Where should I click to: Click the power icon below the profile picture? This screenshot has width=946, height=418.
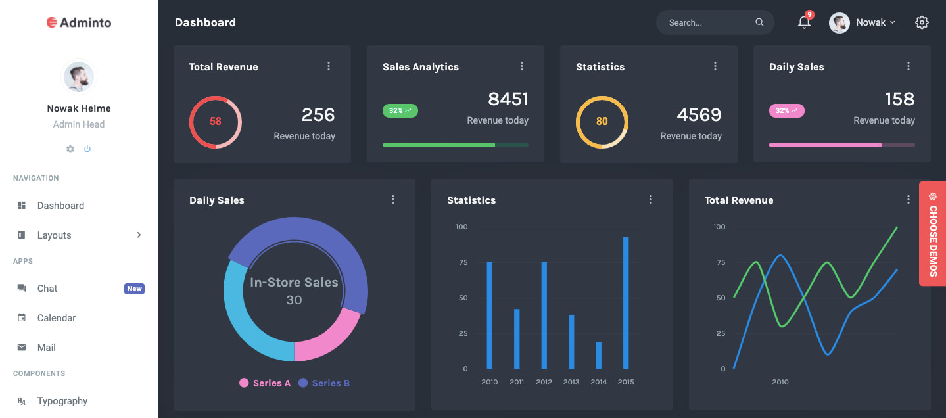point(87,149)
